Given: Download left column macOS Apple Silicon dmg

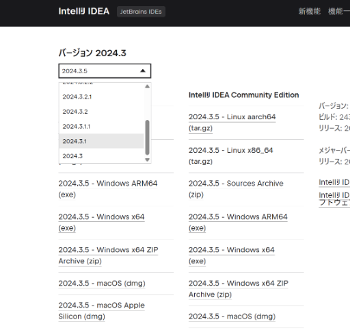Looking at the screenshot, I should click(101, 311).
